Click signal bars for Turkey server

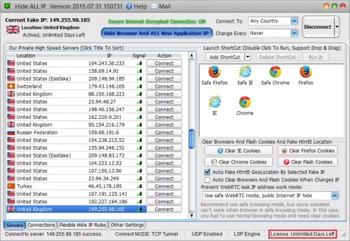139,186
